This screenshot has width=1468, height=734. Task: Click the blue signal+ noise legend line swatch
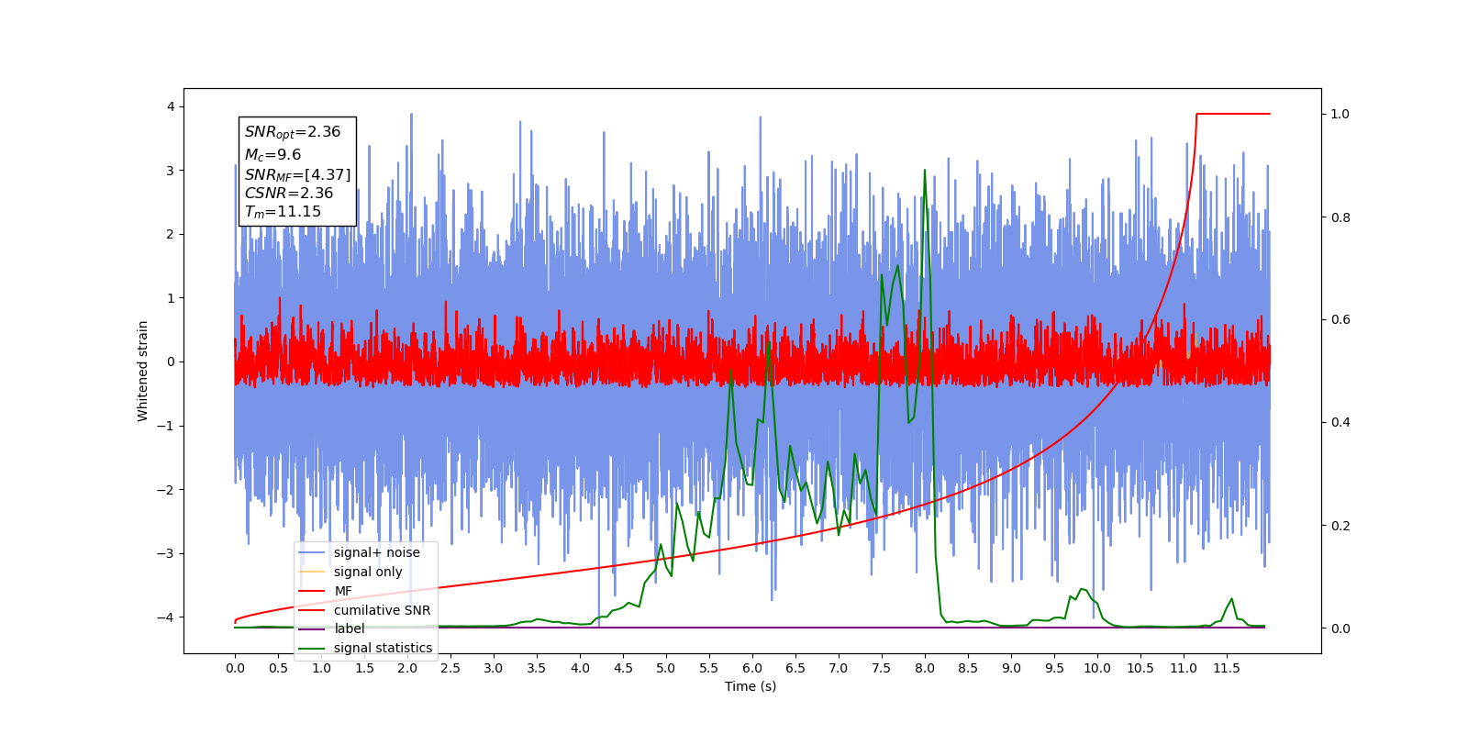coord(312,552)
